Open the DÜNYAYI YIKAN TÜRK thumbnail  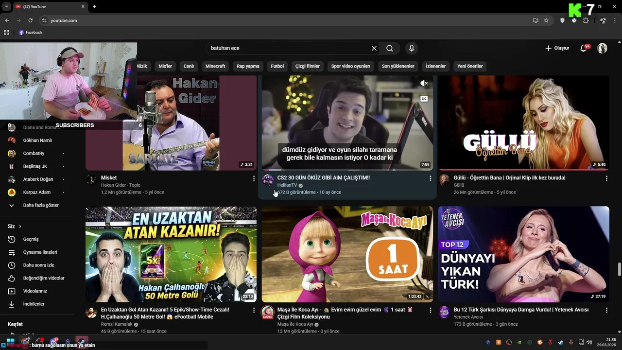coord(524,254)
